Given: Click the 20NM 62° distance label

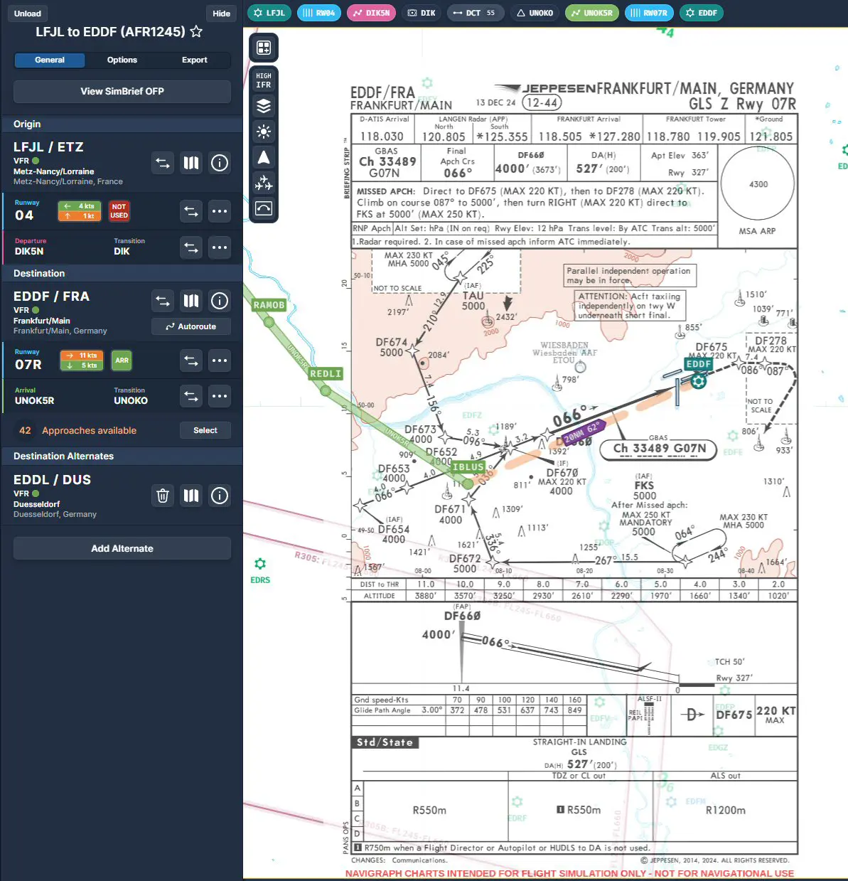Looking at the screenshot, I should [581, 432].
